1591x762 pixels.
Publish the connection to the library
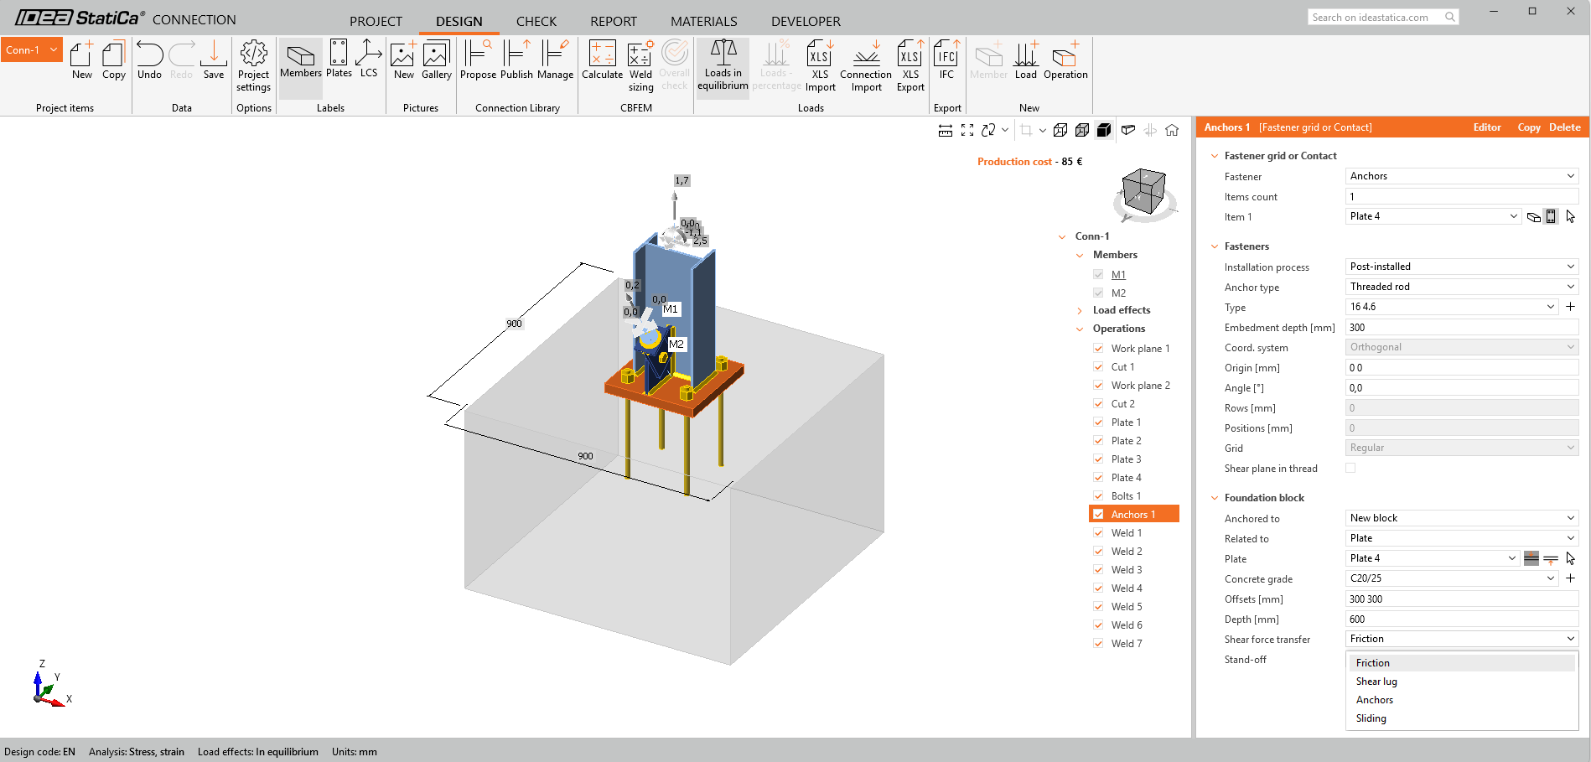[x=516, y=60]
